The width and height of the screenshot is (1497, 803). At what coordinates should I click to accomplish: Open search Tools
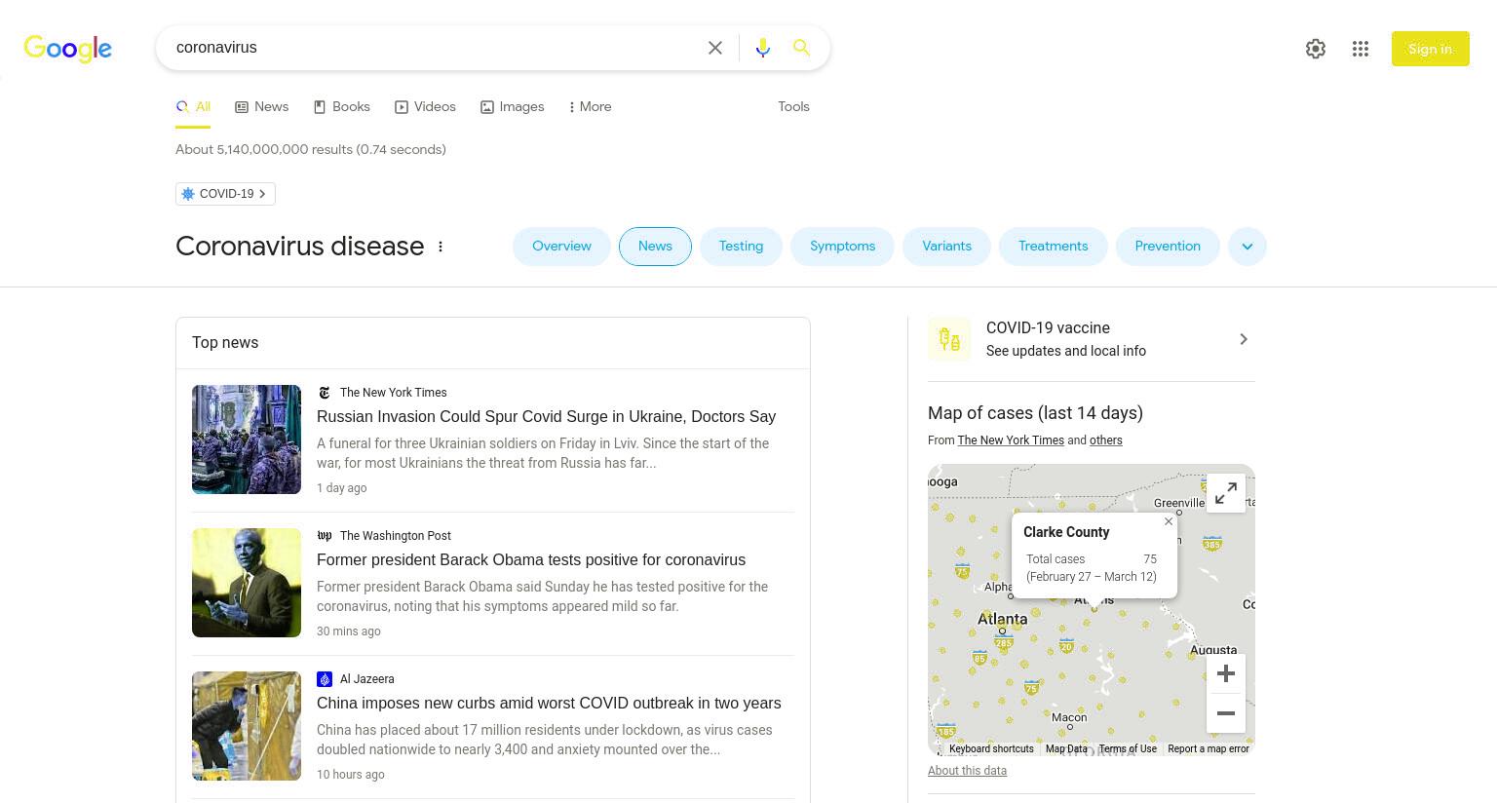[793, 107]
